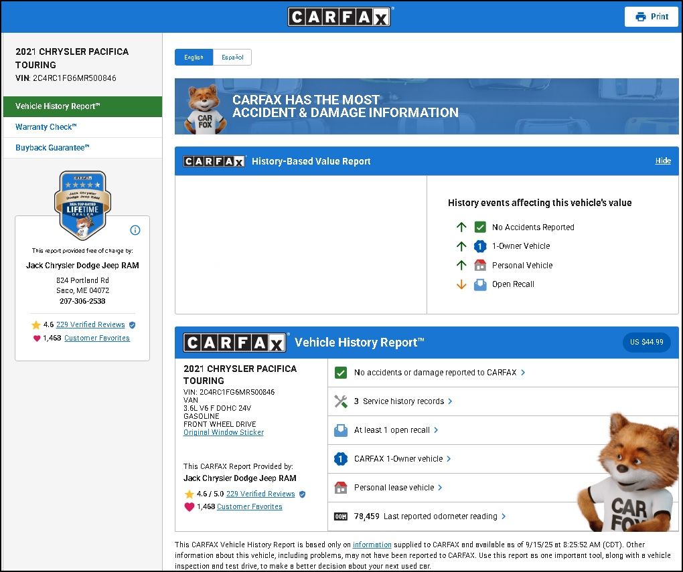683x572 pixels.
Task: Click the personal lease house icon
Action: 341,488
